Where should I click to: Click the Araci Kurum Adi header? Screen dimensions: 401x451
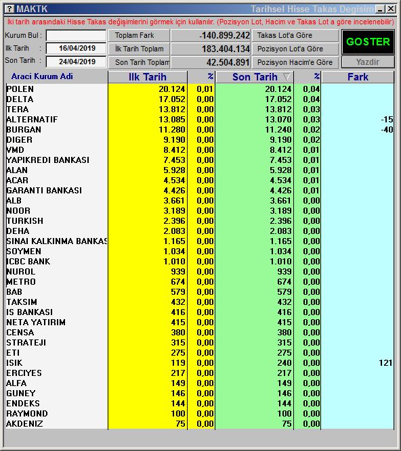[x=42, y=76]
